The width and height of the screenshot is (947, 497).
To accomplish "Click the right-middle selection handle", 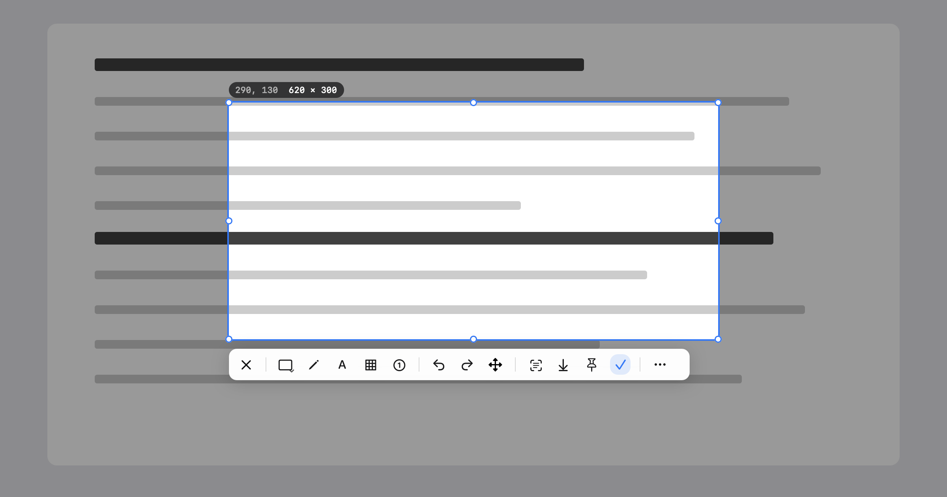I will pyautogui.click(x=718, y=221).
